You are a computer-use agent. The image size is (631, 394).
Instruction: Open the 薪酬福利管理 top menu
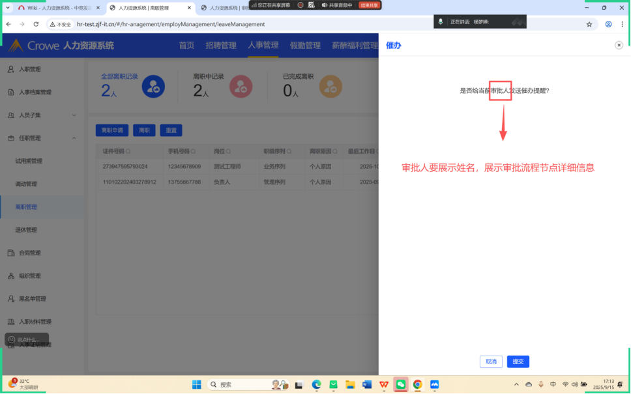(355, 46)
